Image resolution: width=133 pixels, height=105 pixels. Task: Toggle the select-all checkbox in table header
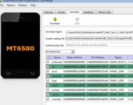point(49,57)
